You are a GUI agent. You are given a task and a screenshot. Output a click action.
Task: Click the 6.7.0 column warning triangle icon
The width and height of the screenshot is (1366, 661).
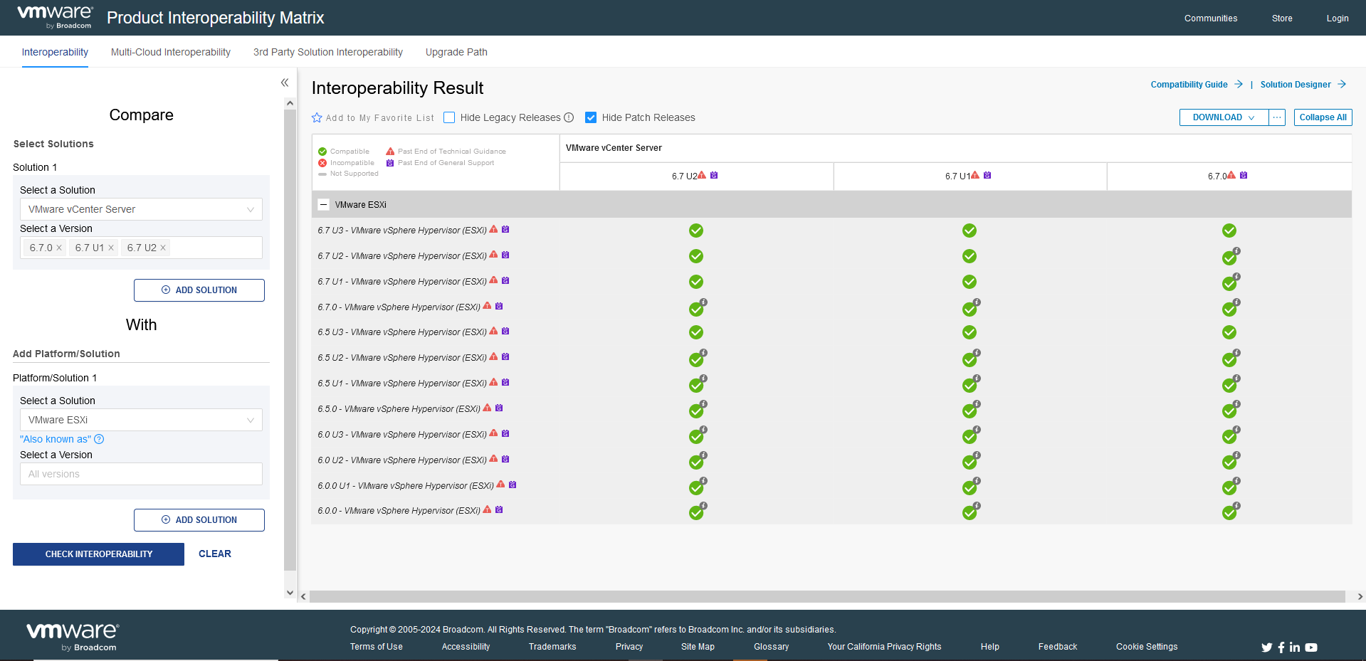pos(1231,175)
